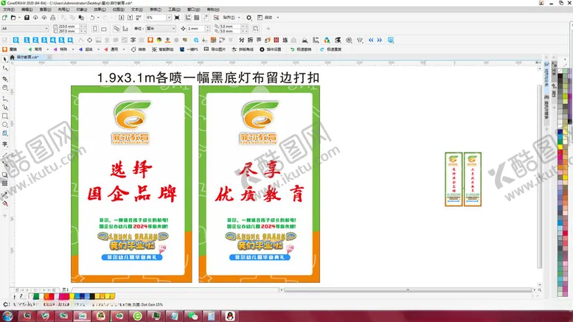573x322 pixels.
Task: Select the Interactive Fill bucket tool
Action: (x=4, y=203)
